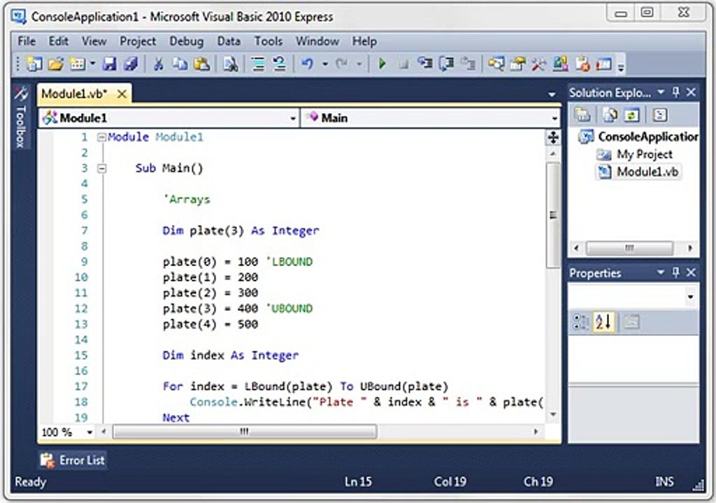Expand the Toolbox side tab
Image resolution: width=716 pixels, height=503 pixels.
[x=20, y=118]
